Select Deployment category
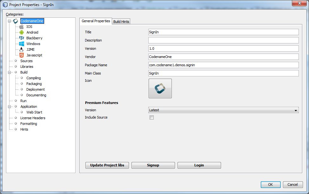The width and height of the screenshot is (309, 194). click(36, 89)
